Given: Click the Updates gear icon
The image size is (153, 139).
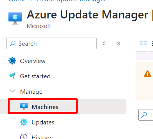Looking at the screenshot, I should 24,122.
